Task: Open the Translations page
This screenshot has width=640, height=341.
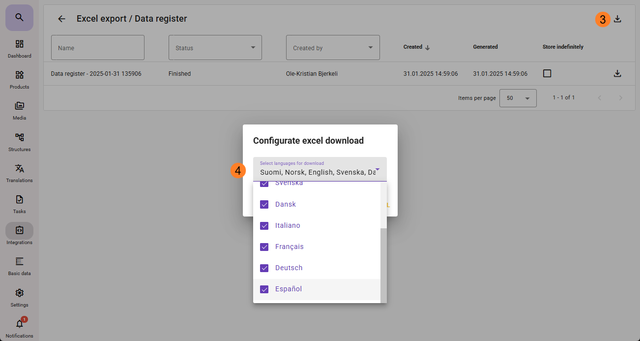Action: [x=19, y=173]
